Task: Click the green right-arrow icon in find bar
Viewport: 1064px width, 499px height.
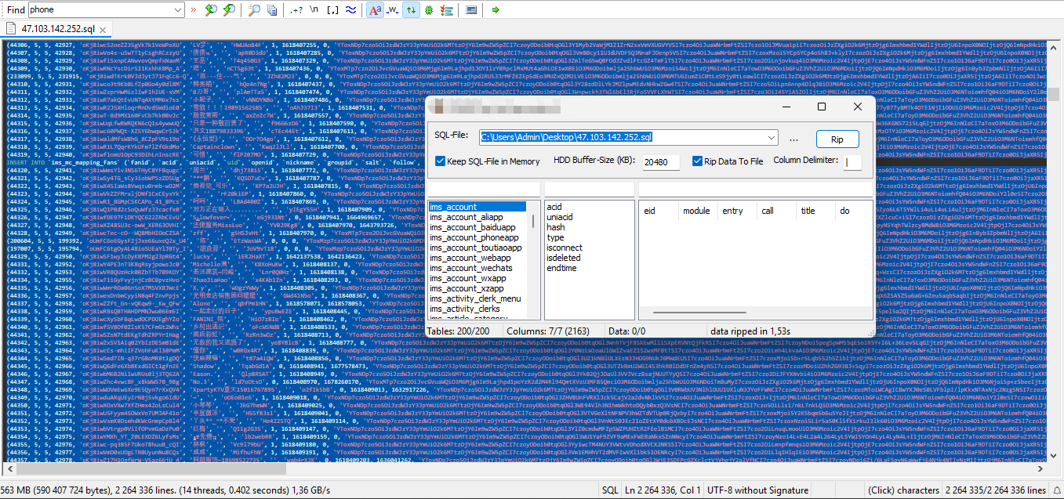Action: click(x=496, y=10)
